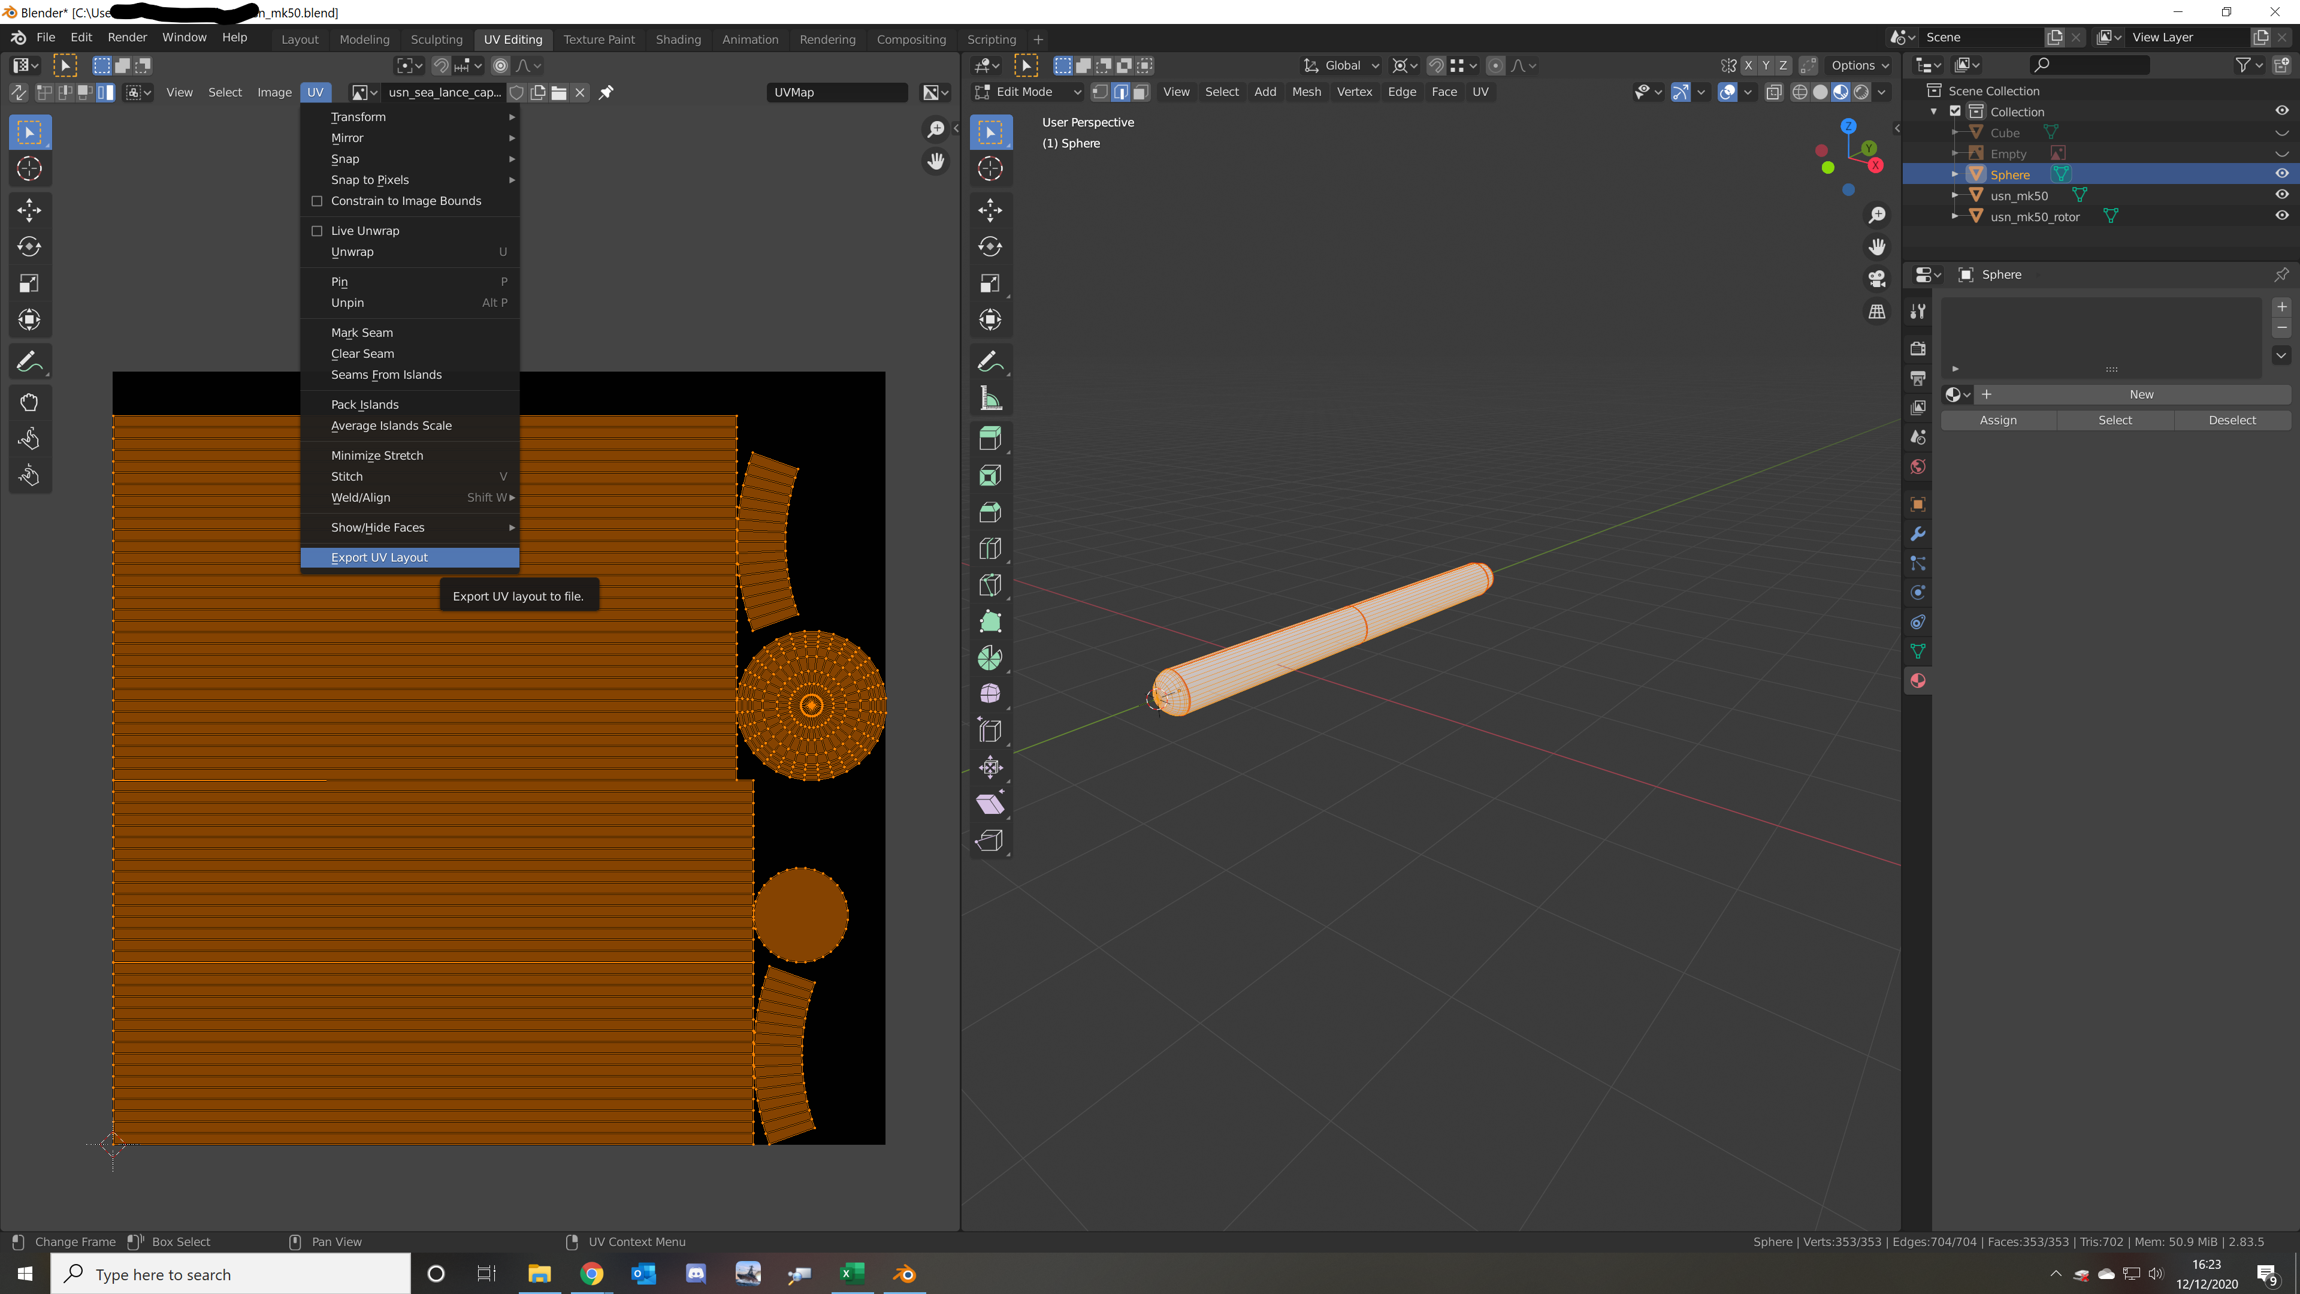This screenshot has width=2300, height=1294.
Task: Select the UV editor Grab sculpt tool
Action: [29, 402]
